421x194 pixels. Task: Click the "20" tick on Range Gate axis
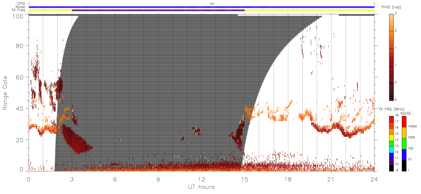coord(20,140)
